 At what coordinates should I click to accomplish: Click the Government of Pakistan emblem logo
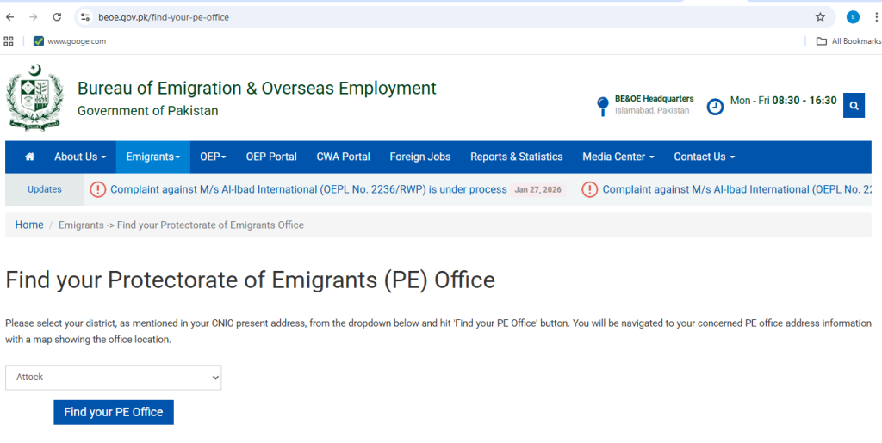click(x=34, y=97)
